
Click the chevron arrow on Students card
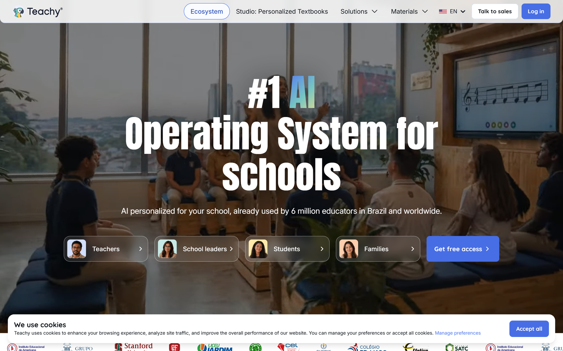[322, 249]
